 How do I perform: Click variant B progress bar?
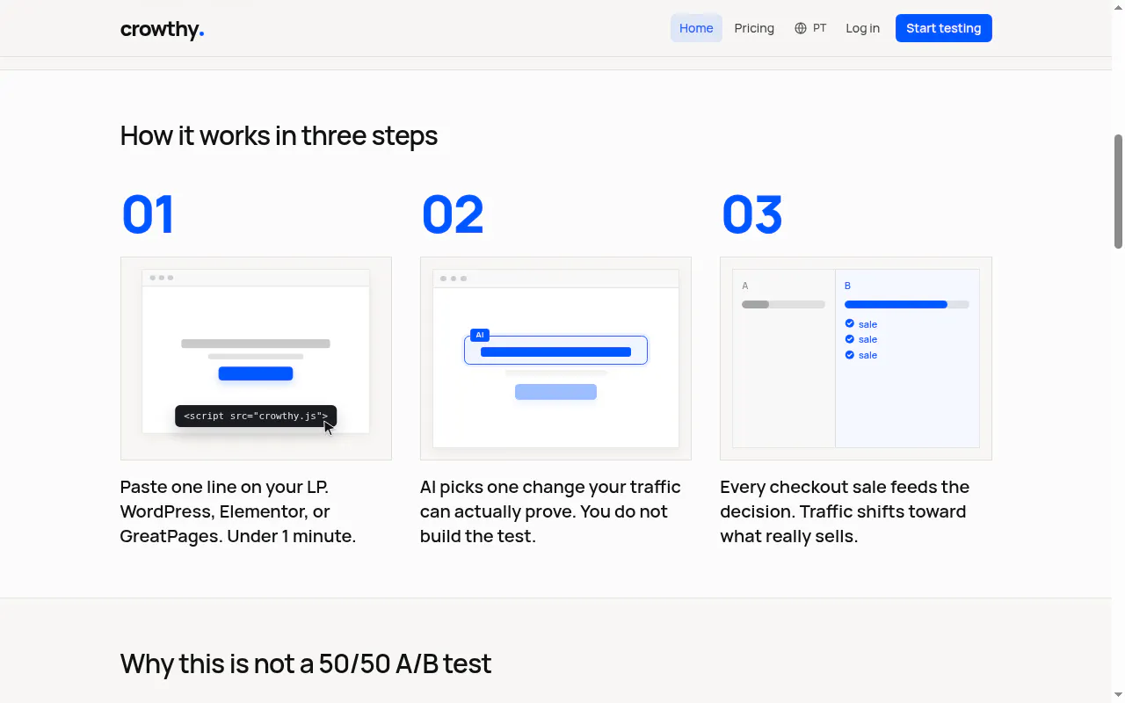906,305
